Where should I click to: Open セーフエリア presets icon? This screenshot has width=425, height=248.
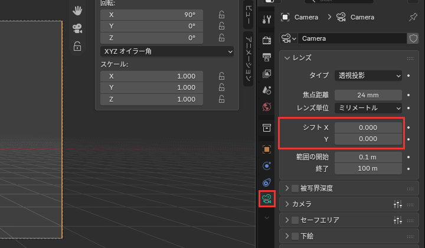tap(398, 220)
